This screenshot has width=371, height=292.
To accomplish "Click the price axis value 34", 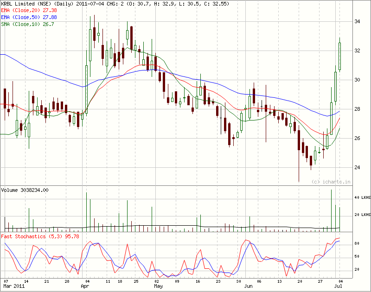I will point(357,21).
